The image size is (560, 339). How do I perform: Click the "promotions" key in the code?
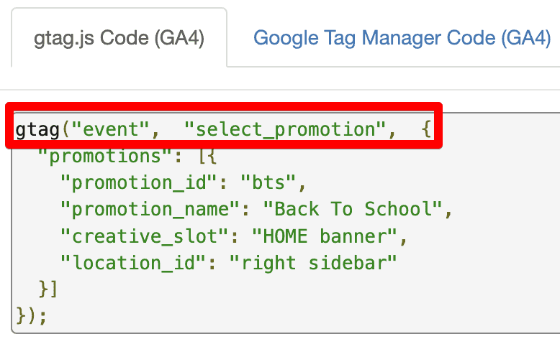(99, 156)
